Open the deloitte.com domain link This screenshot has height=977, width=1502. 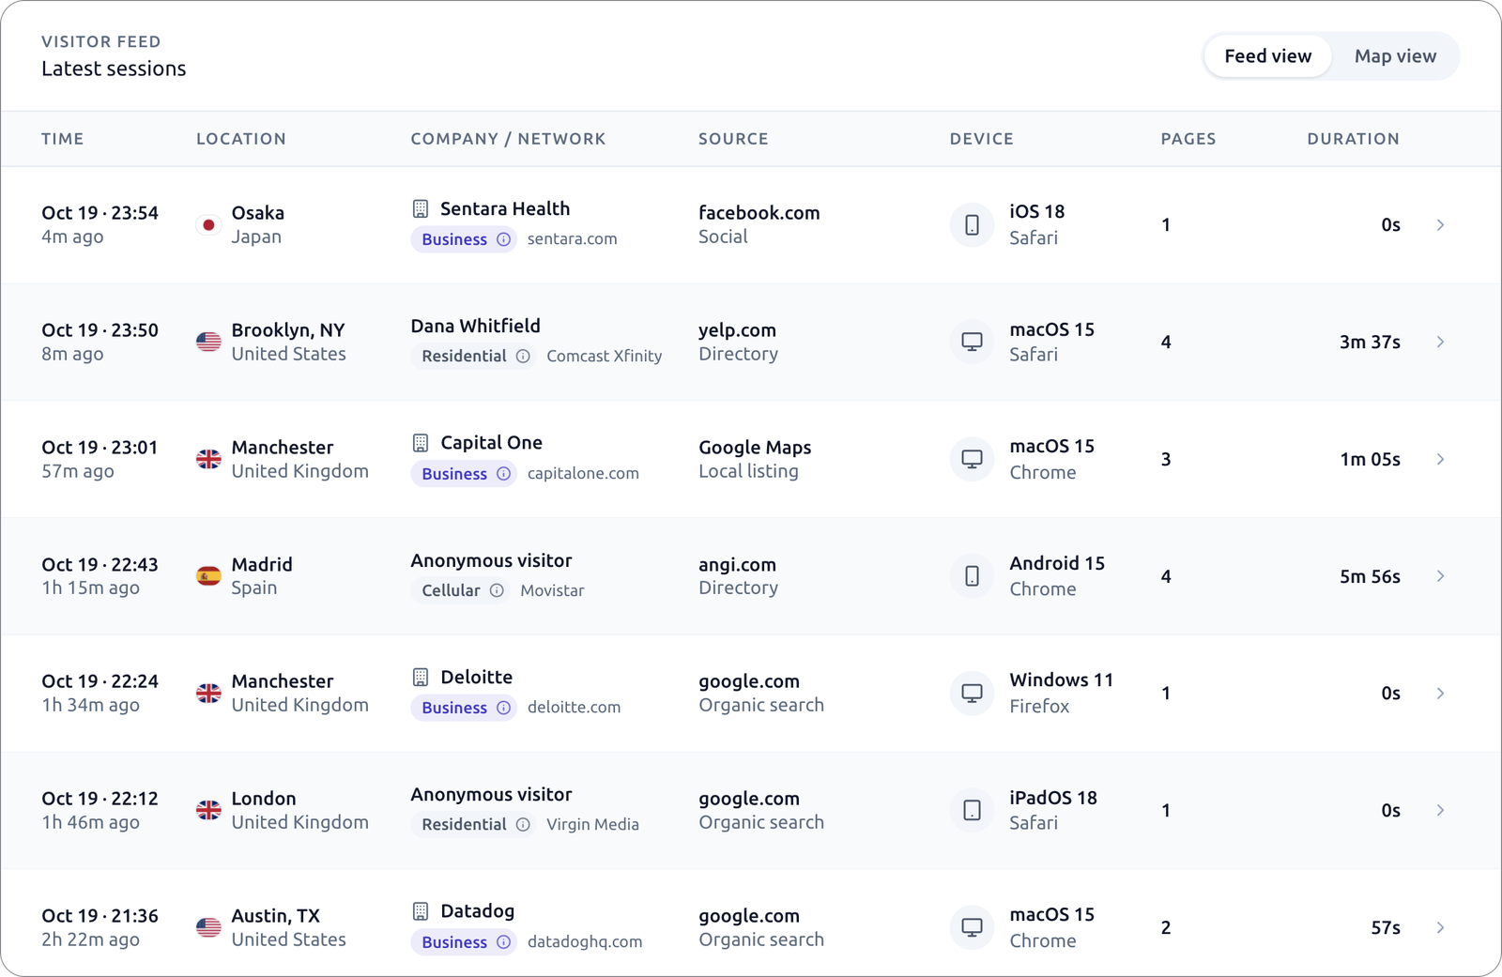(x=574, y=708)
